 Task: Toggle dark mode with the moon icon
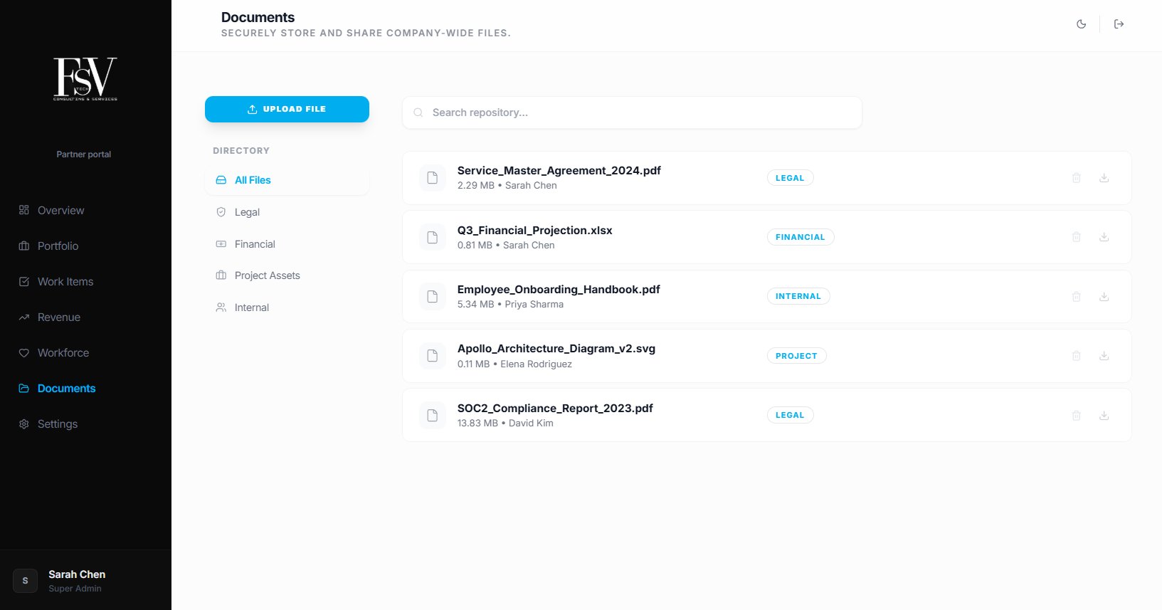coord(1081,24)
